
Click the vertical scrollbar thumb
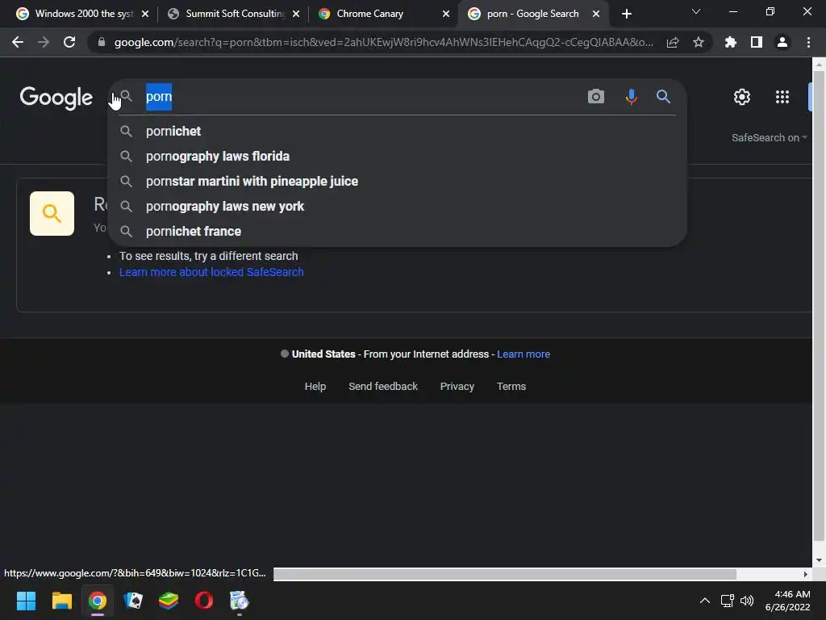click(x=819, y=306)
